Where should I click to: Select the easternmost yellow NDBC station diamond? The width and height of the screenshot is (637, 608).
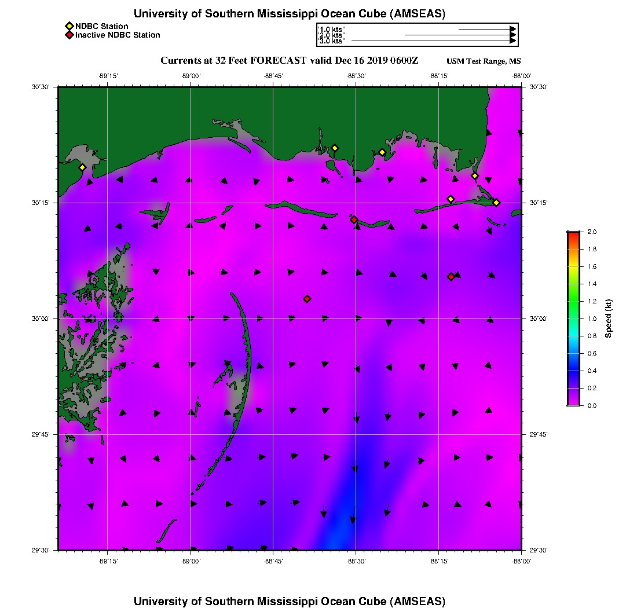tap(496, 202)
